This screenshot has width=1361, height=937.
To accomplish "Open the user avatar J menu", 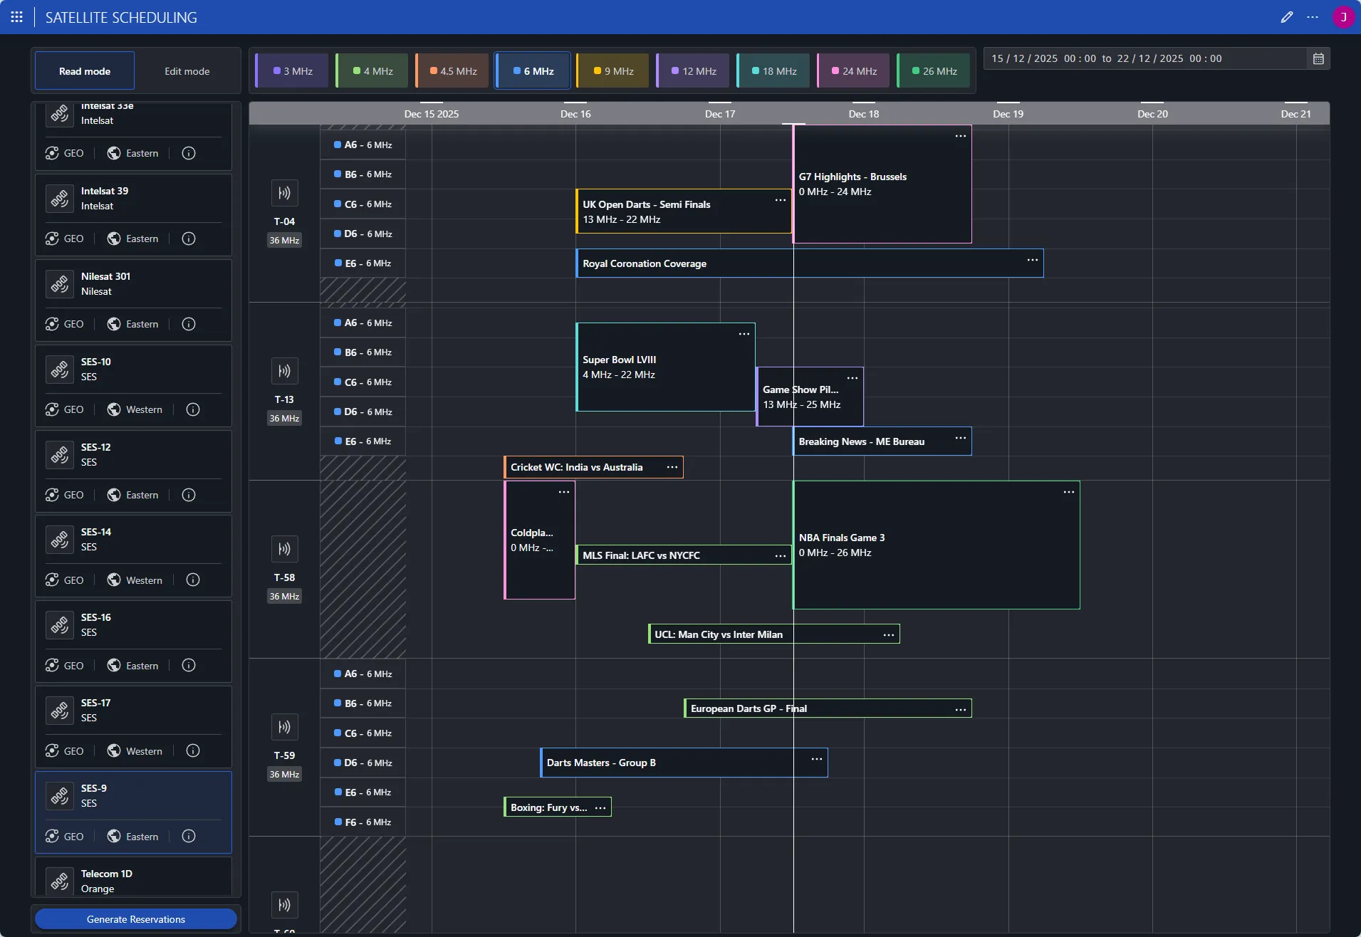I will pyautogui.click(x=1343, y=17).
